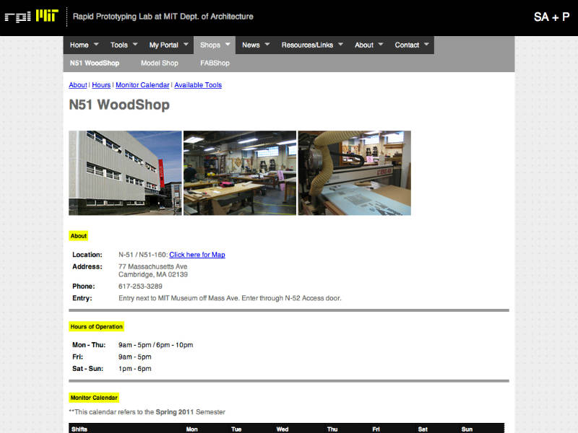This screenshot has height=433, width=578.
Task: Select the N51 WoodShop sub-tab
Action: tap(95, 63)
